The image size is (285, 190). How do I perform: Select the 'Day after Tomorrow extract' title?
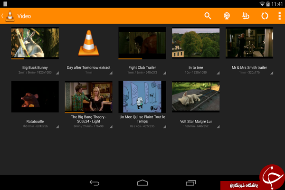point(88,67)
